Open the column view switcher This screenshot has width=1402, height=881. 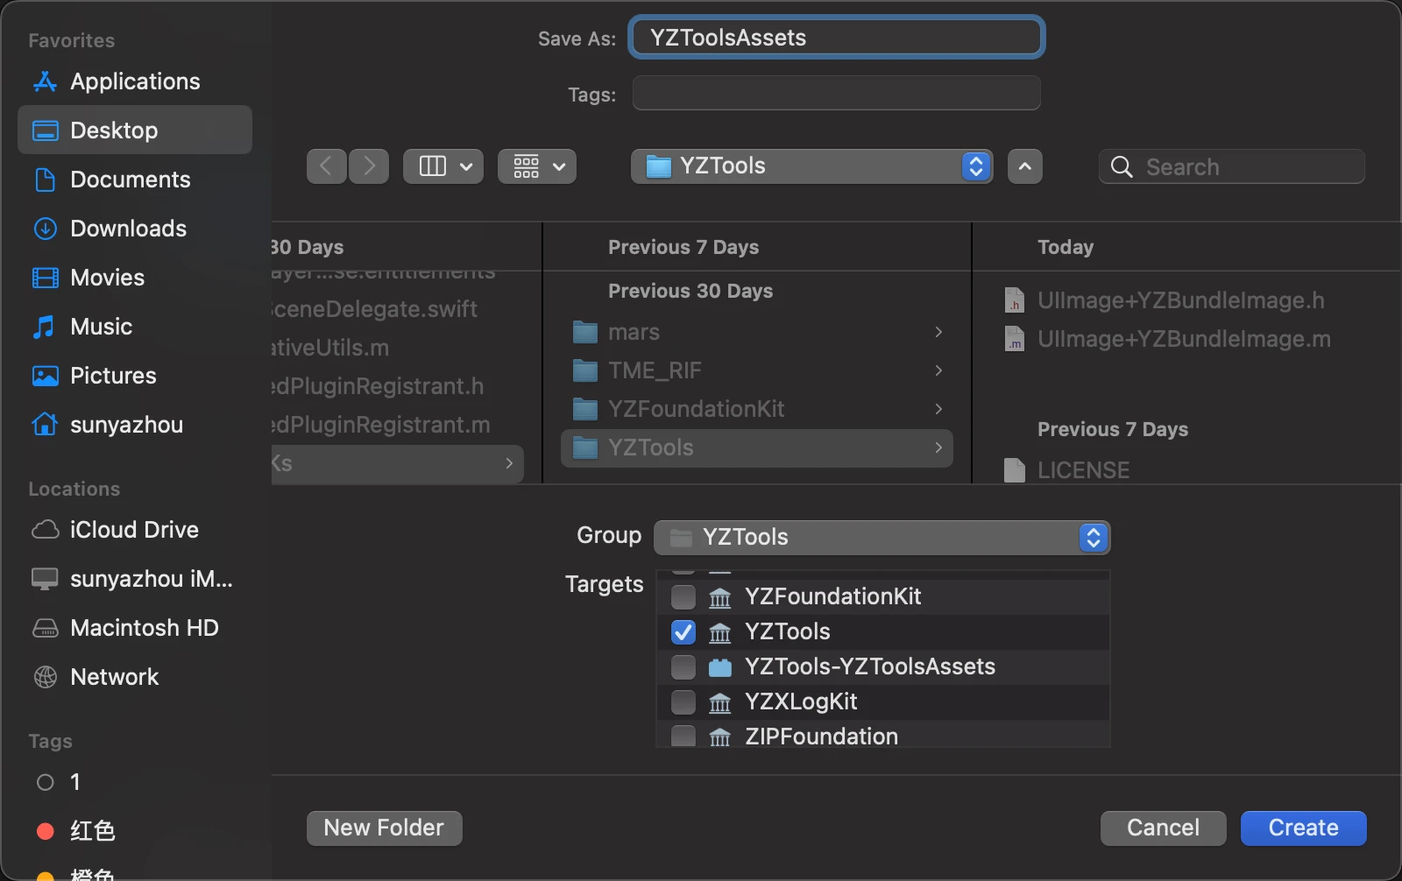tap(443, 166)
